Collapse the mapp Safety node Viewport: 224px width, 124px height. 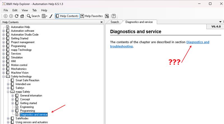(x=8, y=92)
